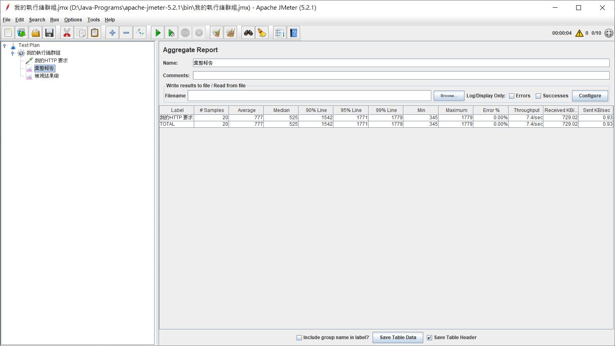615x346 pixels.
Task: Collapse the Test Plan tree node
Action: click(x=5, y=45)
